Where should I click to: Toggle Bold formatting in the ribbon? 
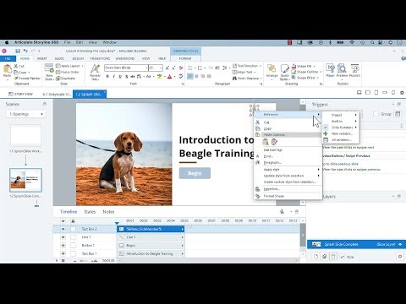tap(107, 77)
